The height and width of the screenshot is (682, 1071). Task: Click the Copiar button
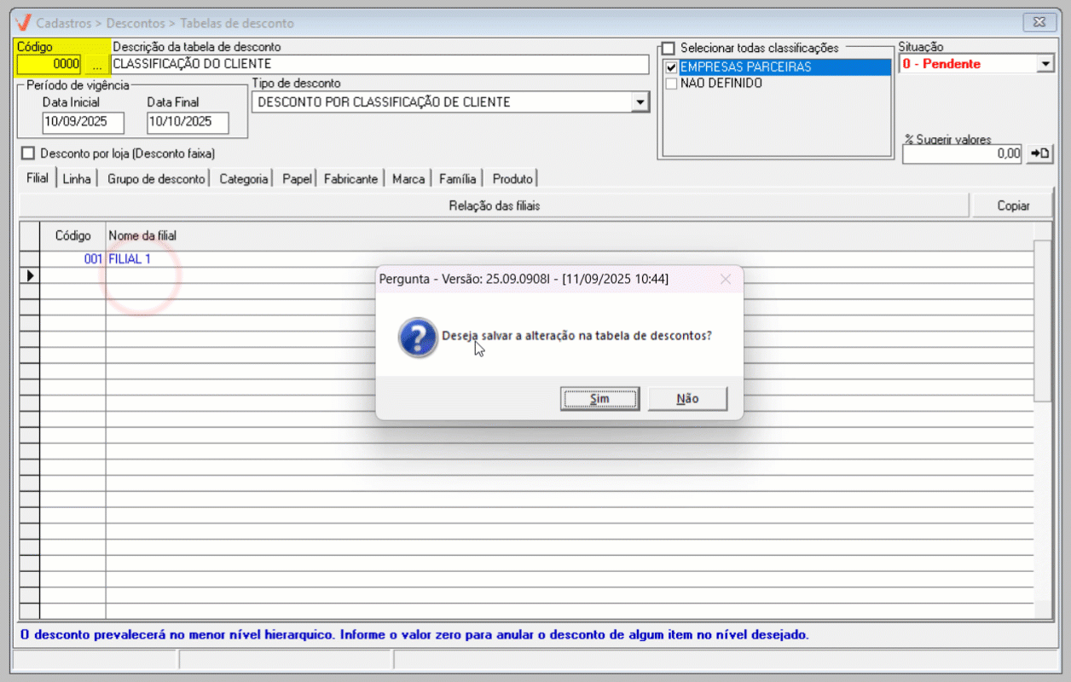click(x=1013, y=205)
